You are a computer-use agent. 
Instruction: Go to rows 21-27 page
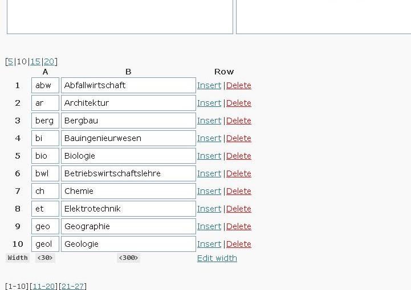pos(72,286)
